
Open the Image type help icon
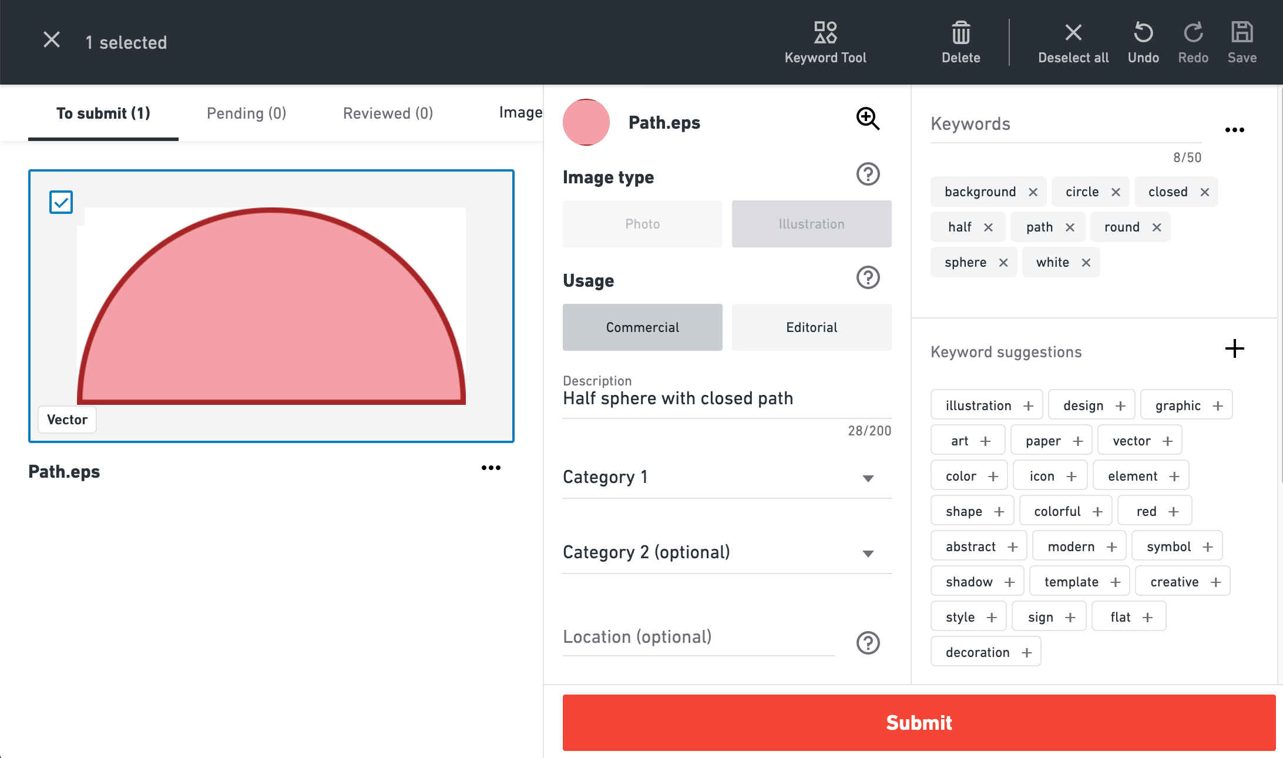(x=868, y=175)
